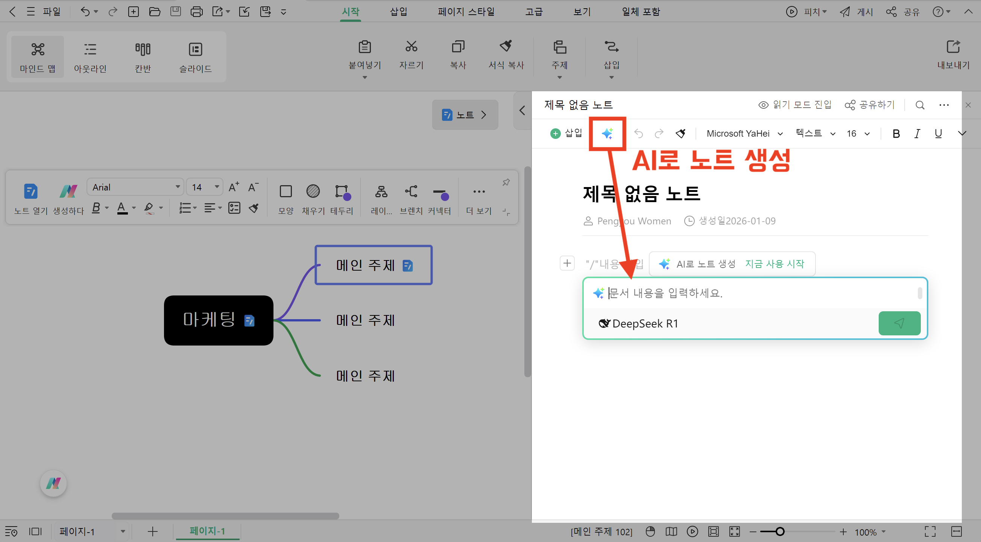Click the Share button in note header

tap(869, 105)
